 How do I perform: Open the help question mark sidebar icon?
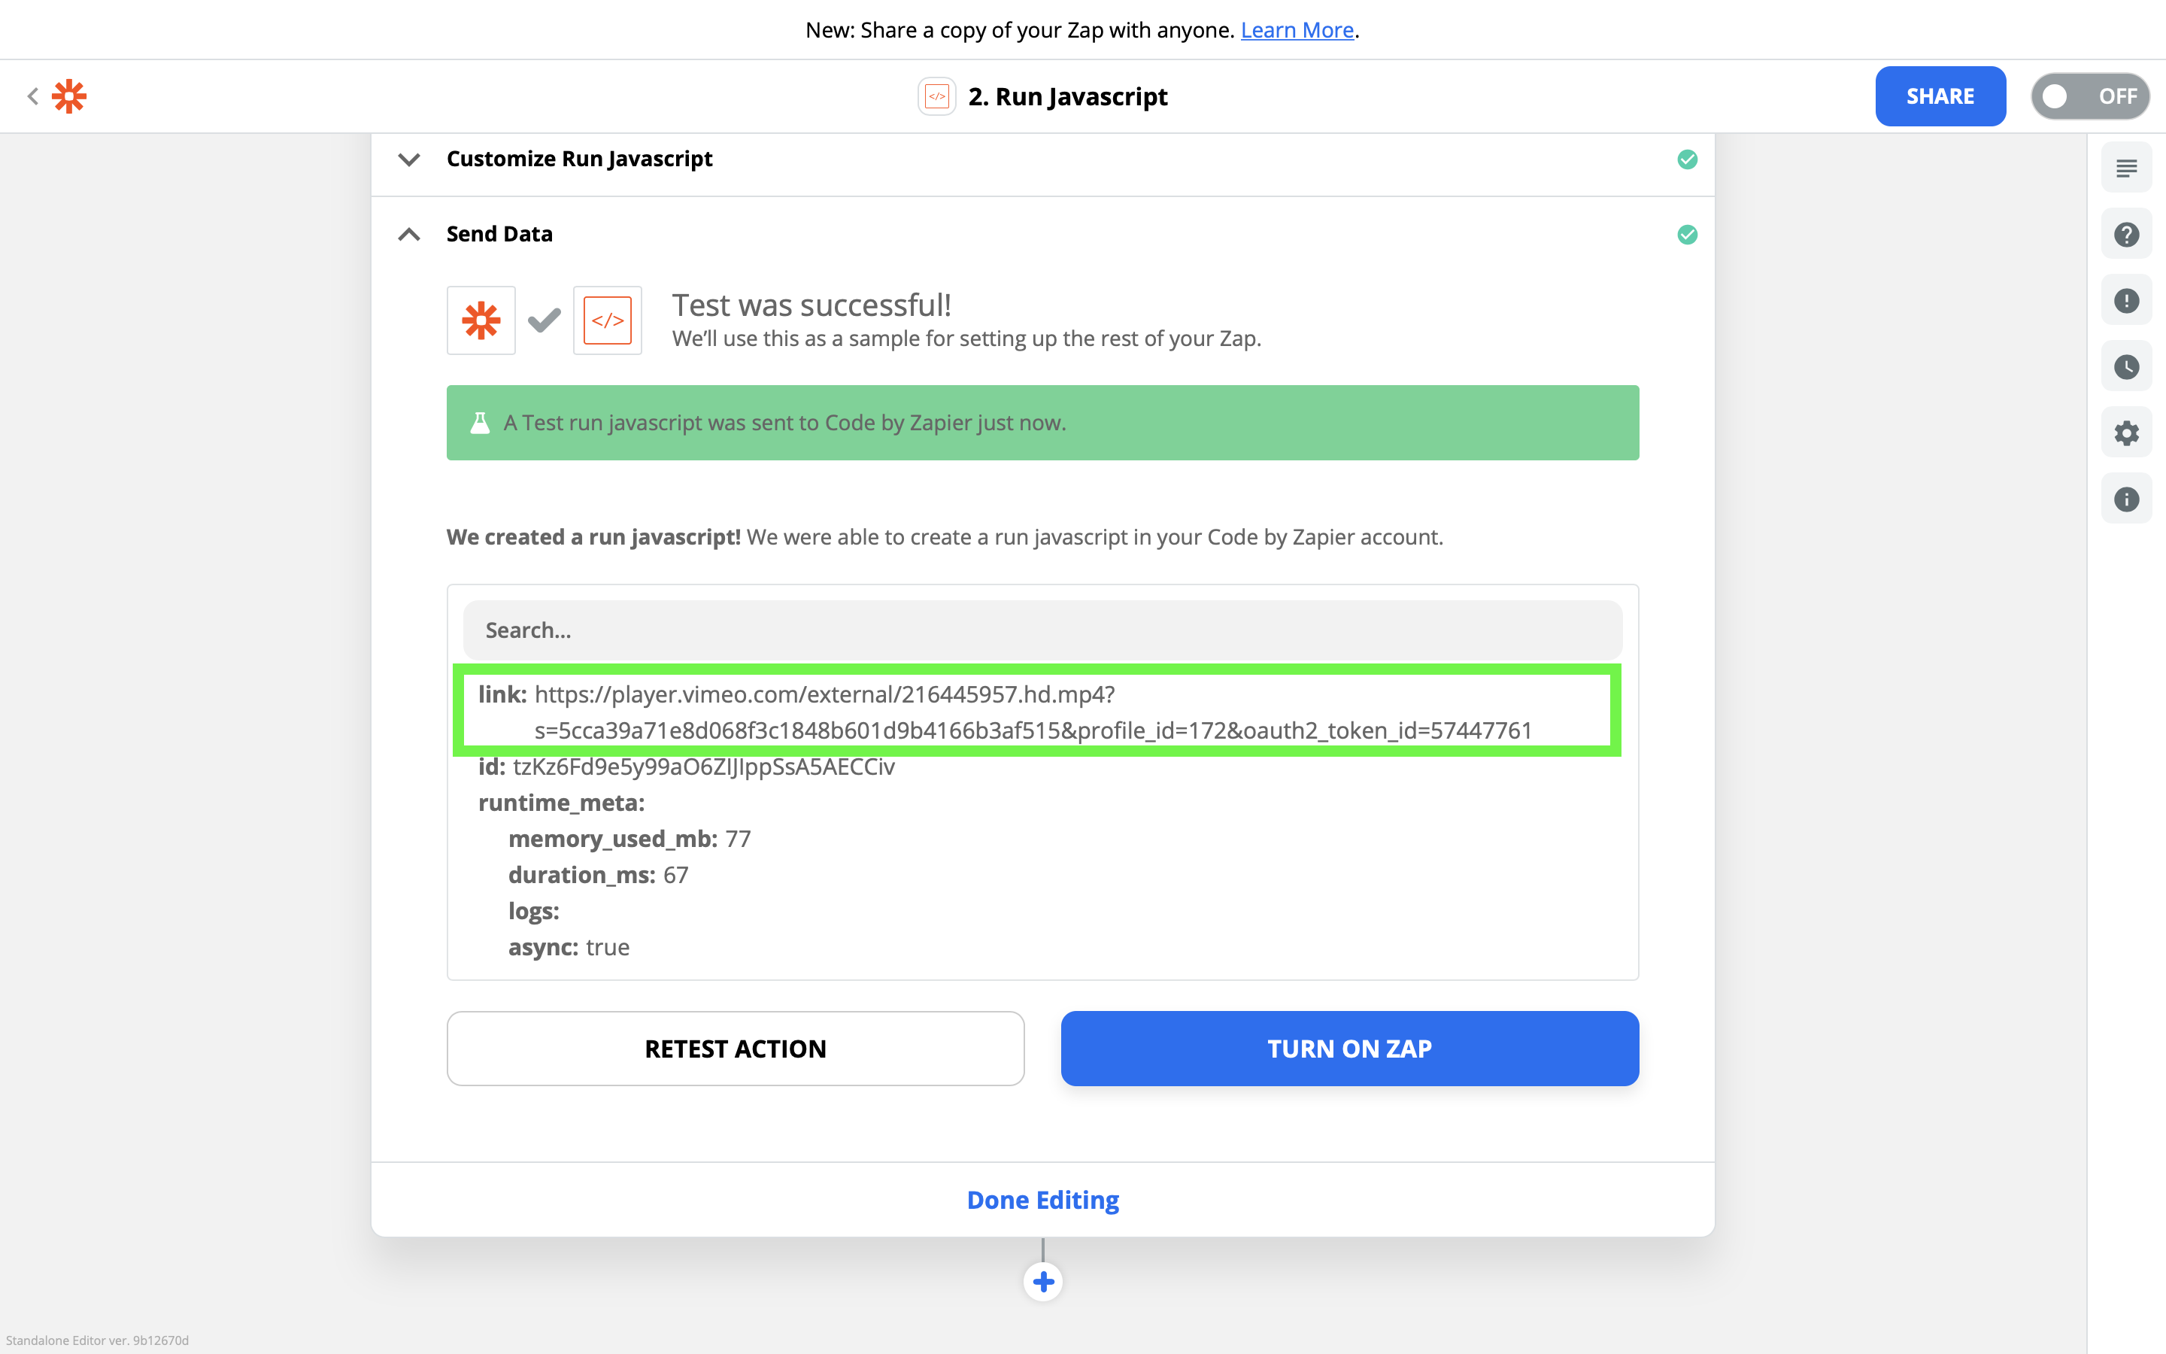coord(2127,235)
